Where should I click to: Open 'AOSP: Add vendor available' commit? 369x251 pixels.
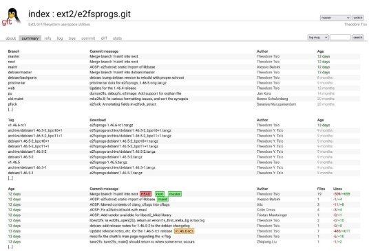point(130,215)
